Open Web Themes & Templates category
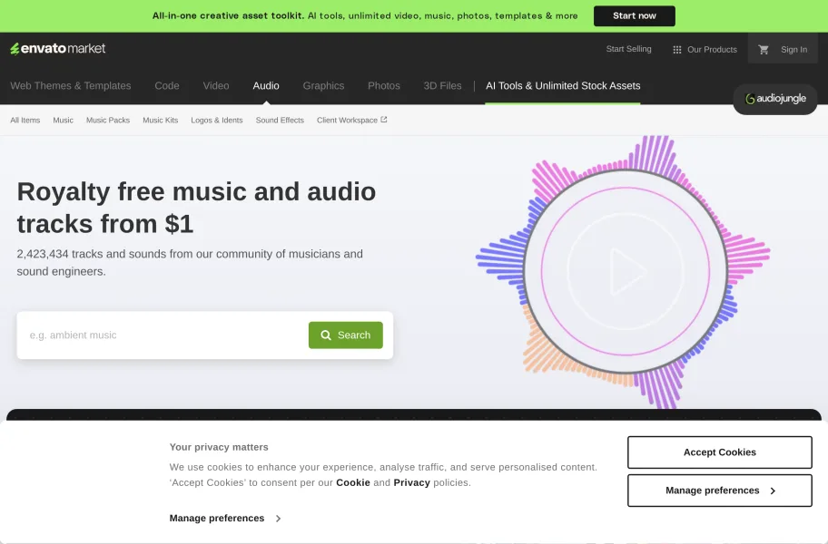The height and width of the screenshot is (544, 828). click(x=71, y=85)
